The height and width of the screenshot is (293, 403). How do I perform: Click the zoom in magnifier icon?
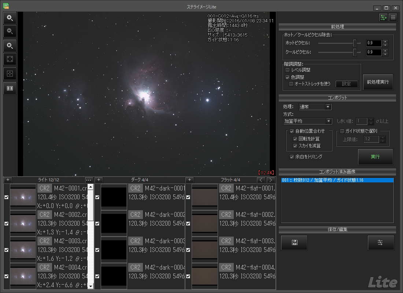[10, 18]
